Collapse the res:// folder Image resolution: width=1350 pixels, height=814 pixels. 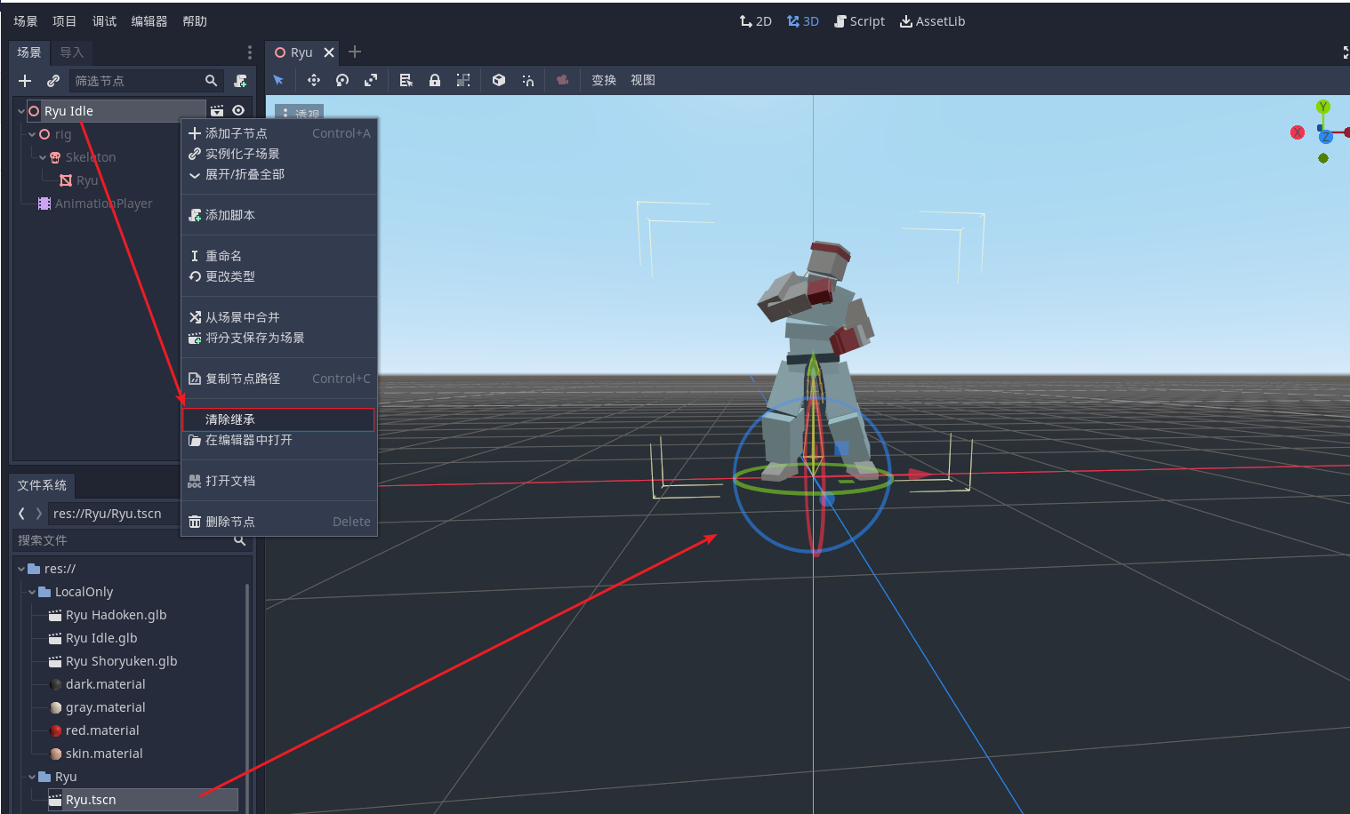(x=21, y=569)
